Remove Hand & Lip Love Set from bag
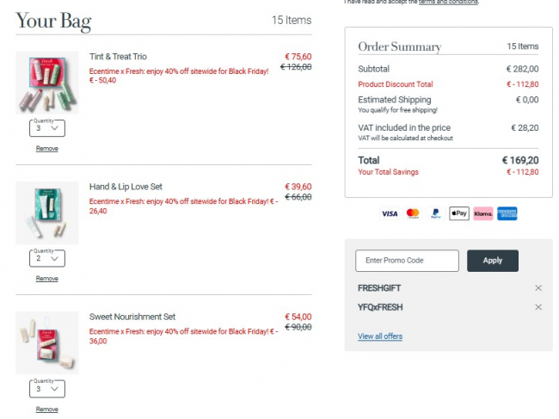Screen dimensions: 559x419 47,279
